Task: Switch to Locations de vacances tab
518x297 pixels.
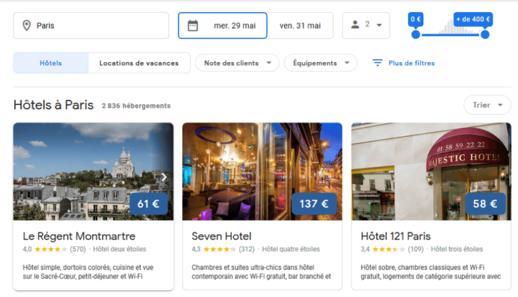Action: pos(139,63)
